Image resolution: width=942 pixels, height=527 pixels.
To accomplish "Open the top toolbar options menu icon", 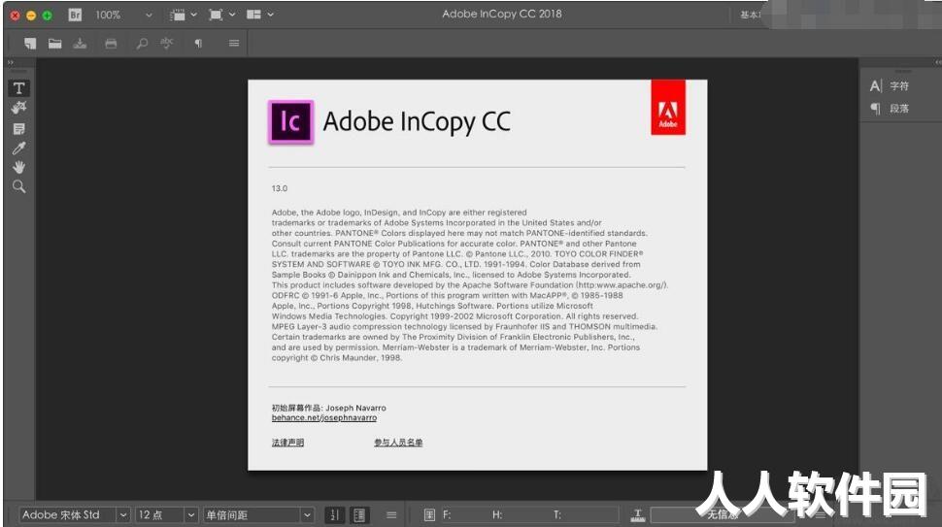I will pos(234,44).
